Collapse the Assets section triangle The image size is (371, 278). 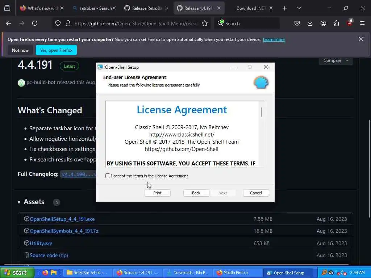[x=19, y=202]
